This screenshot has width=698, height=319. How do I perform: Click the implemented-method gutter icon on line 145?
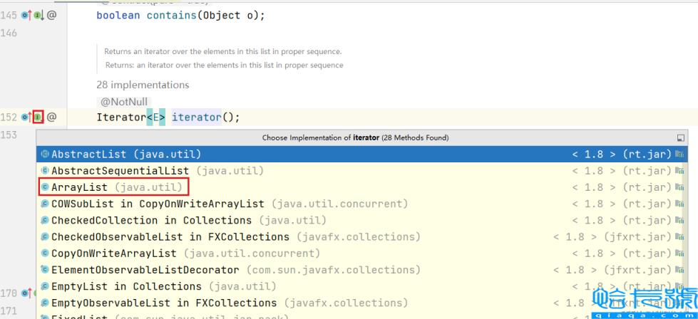pos(39,16)
